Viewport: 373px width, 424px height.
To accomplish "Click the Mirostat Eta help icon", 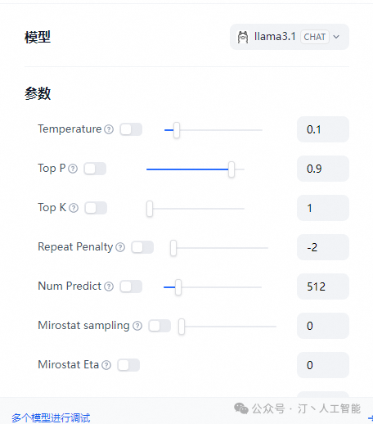I will tap(106, 365).
